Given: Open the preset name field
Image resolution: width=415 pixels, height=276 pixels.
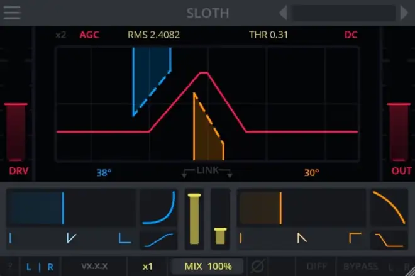Looking at the screenshot, I should 343,13.
